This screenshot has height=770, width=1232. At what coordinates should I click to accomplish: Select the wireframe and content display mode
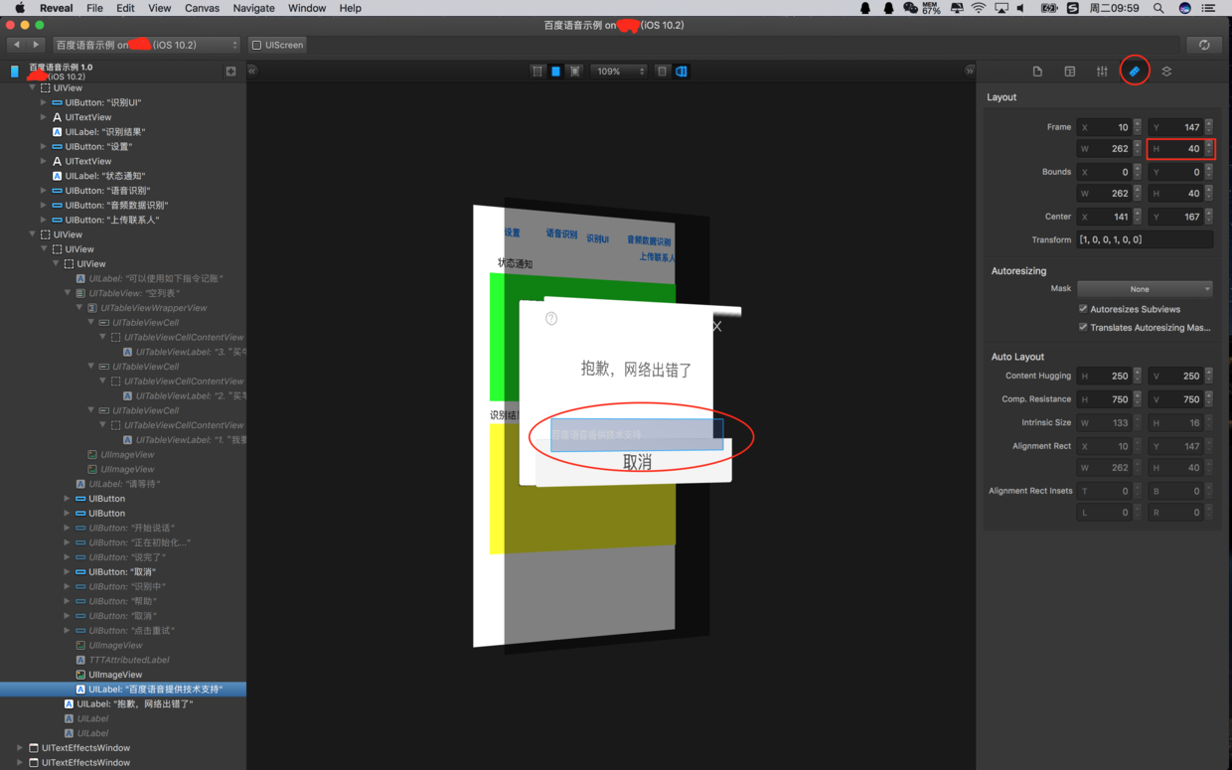click(574, 72)
